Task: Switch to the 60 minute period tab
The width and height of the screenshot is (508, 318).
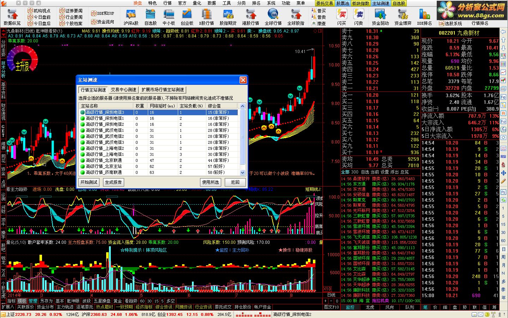Action: (143, 301)
